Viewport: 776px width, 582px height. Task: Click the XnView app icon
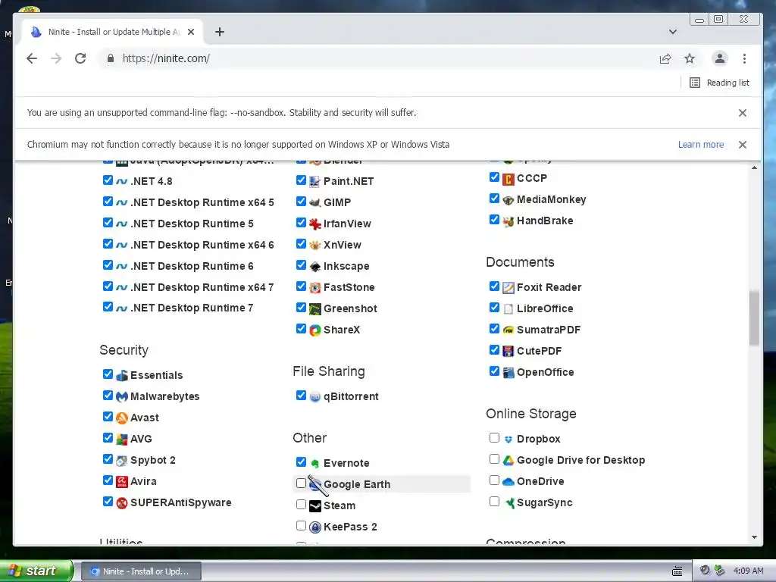(314, 246)
